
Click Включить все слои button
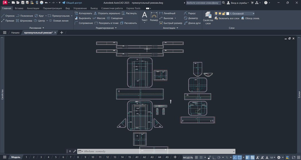pos(227,18)
